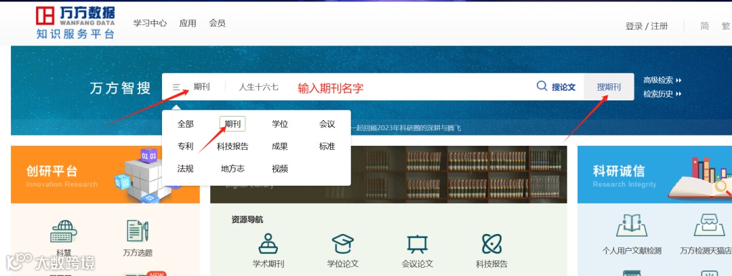The image size is (732, 276).
Task: Open the 万方选题 document pen icon
Action: (x=138, y=231)
